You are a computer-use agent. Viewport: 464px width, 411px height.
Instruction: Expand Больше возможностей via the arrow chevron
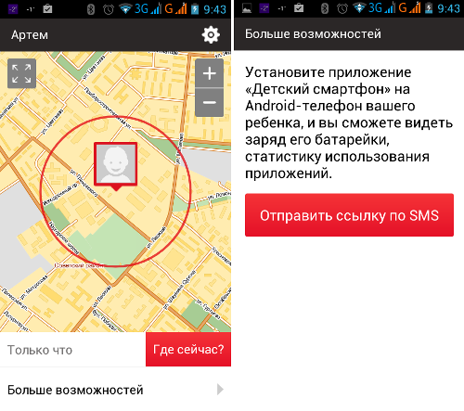point(220,390)
